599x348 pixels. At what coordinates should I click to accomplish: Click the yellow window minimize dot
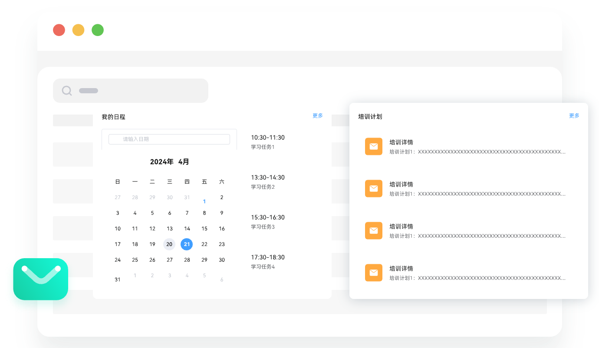[x=78, y=30]
